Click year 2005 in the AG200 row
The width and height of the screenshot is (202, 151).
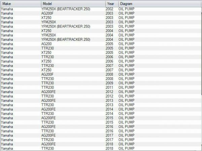click(109, 44)
